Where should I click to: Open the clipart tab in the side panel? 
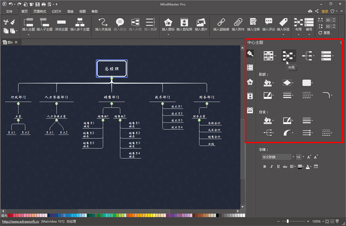point(250,96)
